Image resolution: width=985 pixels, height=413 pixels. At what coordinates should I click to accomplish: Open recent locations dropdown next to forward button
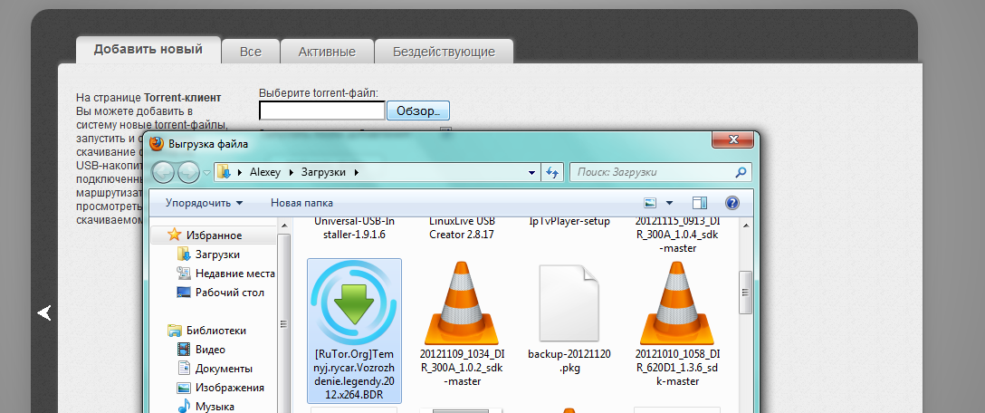pos(206,173)
